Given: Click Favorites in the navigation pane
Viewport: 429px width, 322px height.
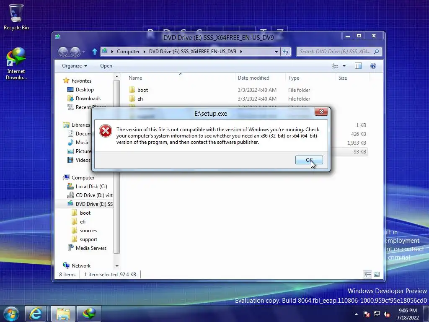Looking at the screenshot, I should [x=81, y=81].
